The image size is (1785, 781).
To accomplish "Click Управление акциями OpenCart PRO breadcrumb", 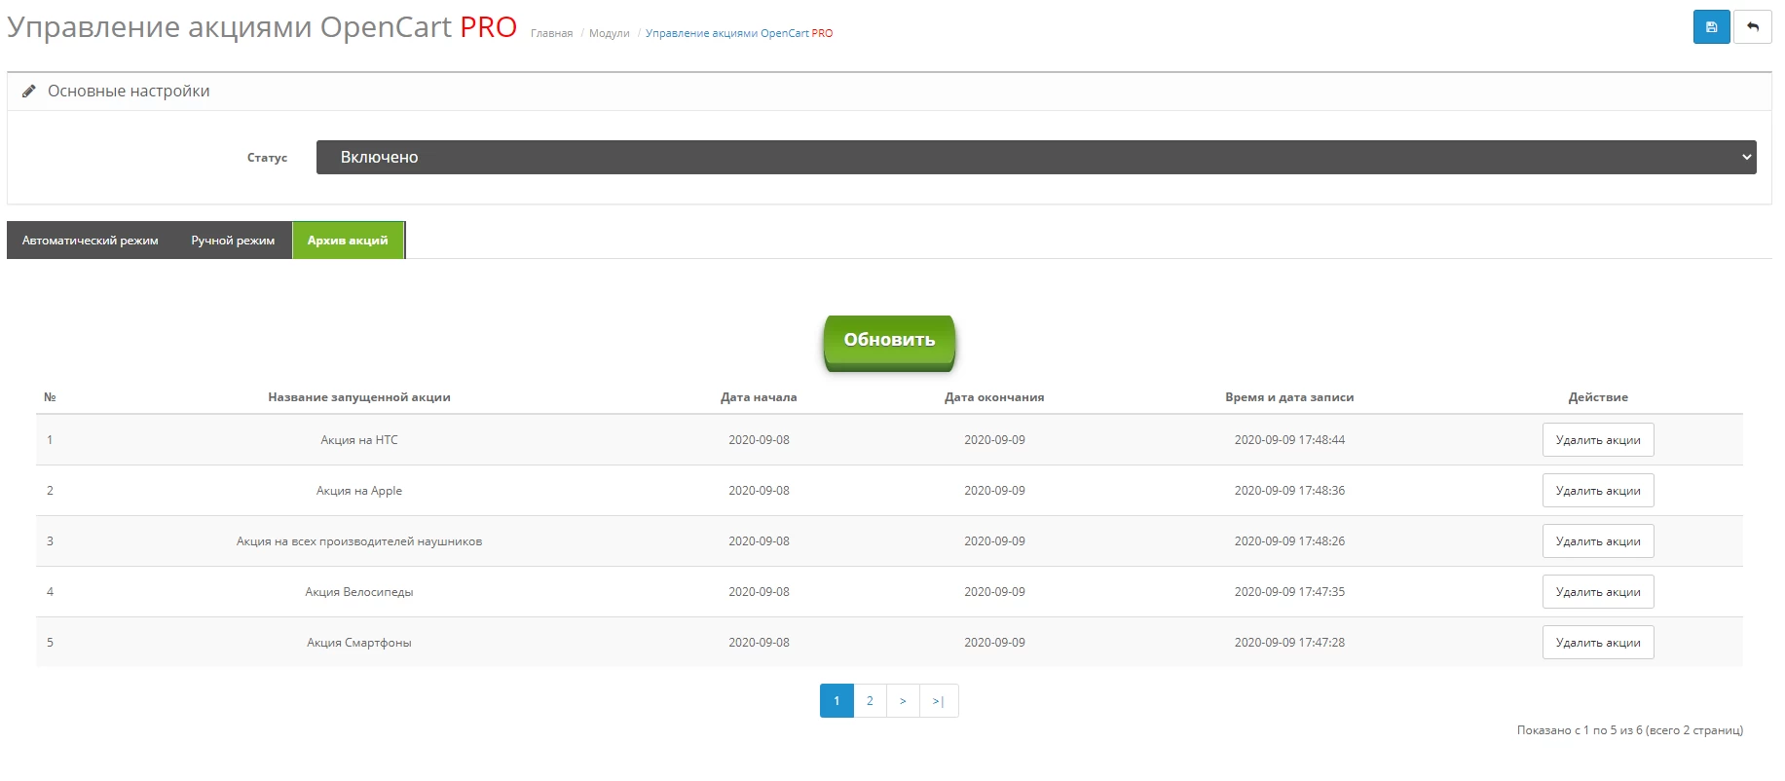I will click(x=739, y=33).
